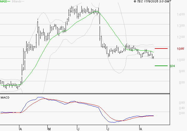Click the red resistance level line
Viewport: 187px width, 131px height.
coord(161,48)
